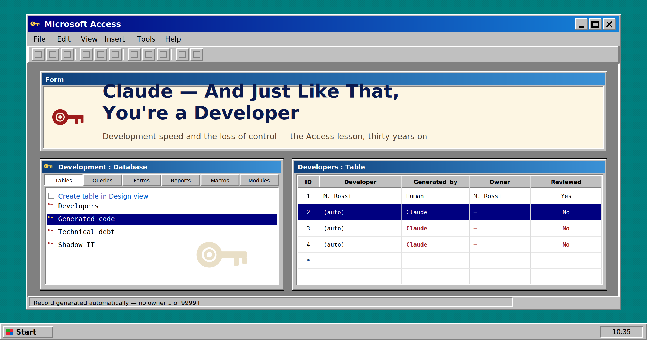Click the key icon beside Developers table
The height and width of the screenshot is (340, 647).
50,204
